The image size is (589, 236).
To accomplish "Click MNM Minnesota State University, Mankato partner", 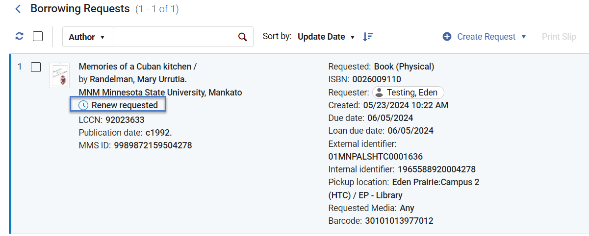I will [160, 93].
